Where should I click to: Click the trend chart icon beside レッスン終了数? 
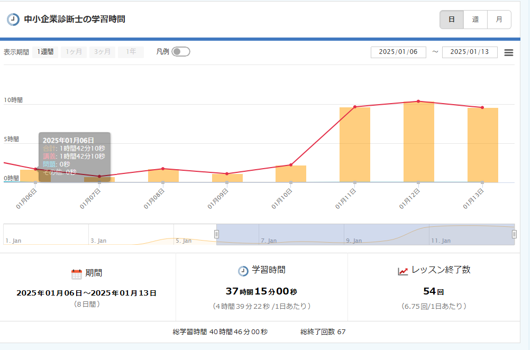tap(402, 271)
